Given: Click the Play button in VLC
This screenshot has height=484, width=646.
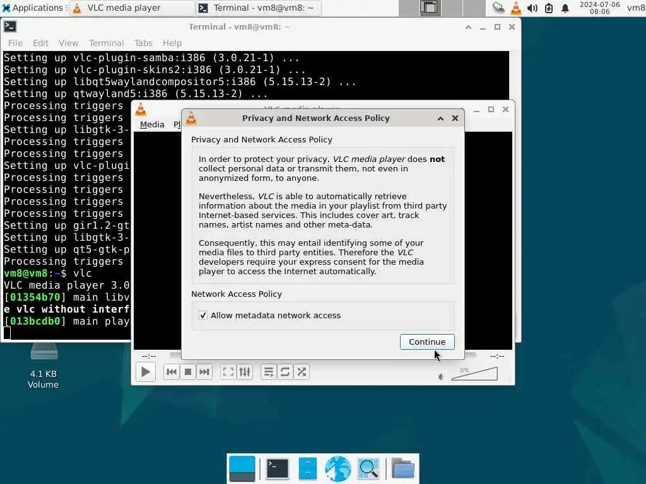Looking at the screenshot, I should tap(146, 372).
